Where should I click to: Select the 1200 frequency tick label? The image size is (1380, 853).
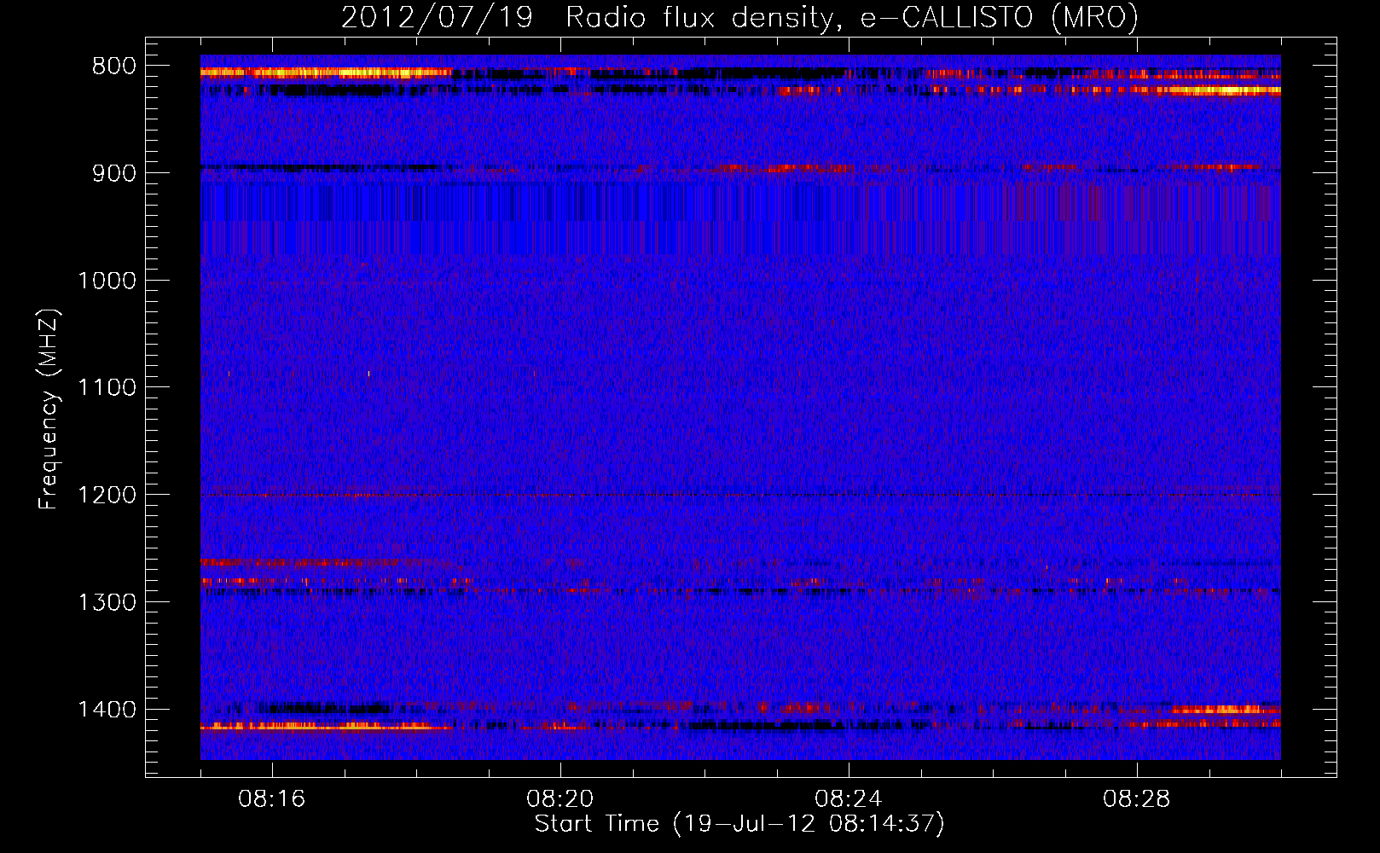pyautogui.click(x=107, y=495)
